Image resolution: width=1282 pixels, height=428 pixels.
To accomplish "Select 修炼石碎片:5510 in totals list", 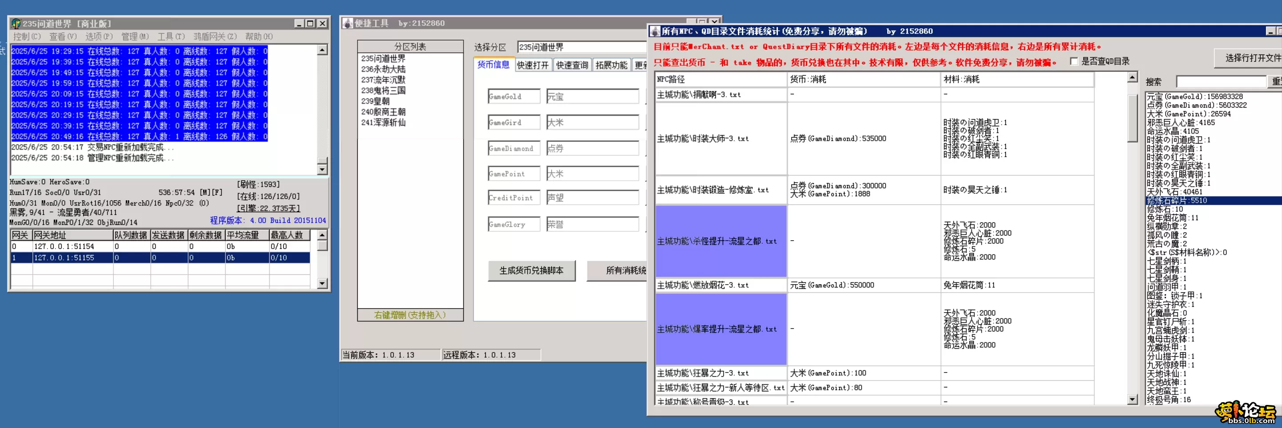I will coord(1214,201).
